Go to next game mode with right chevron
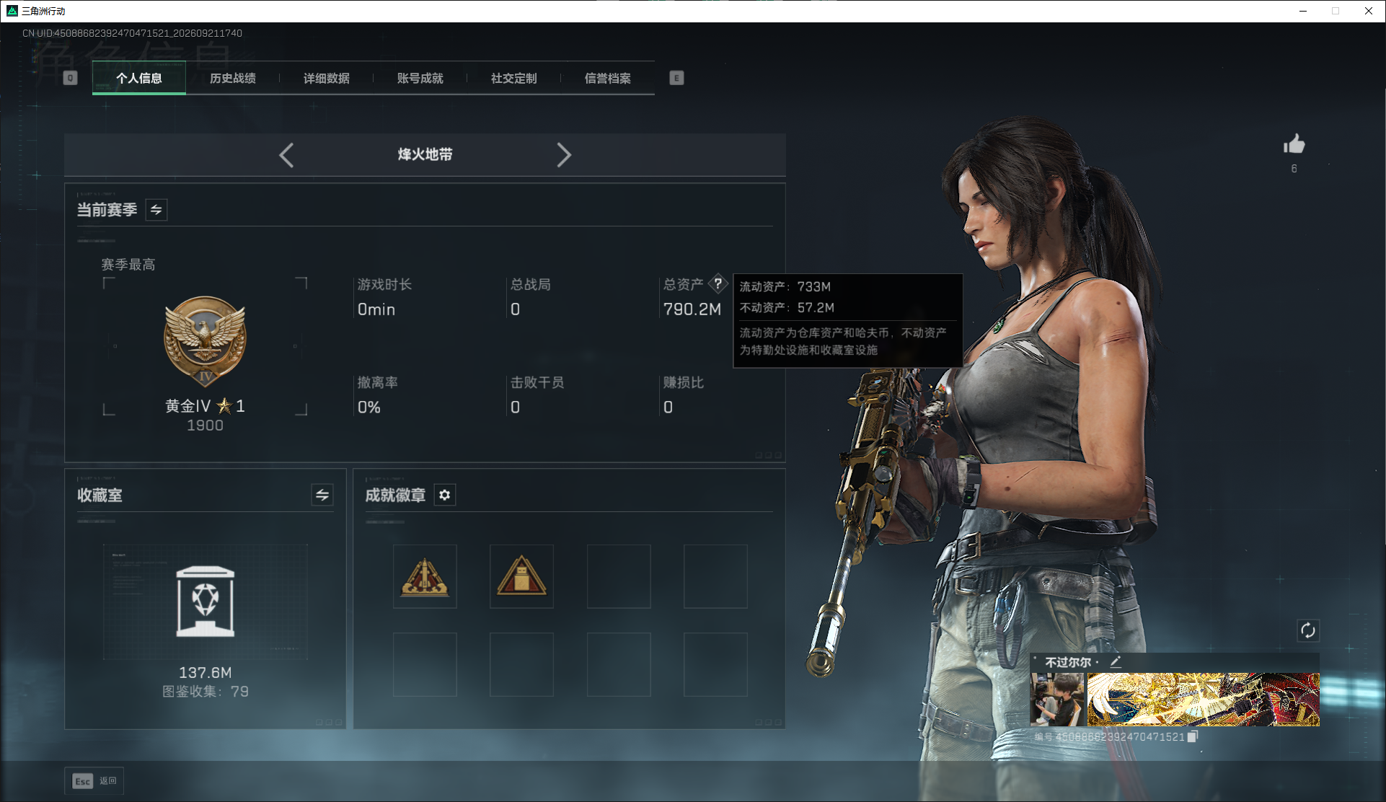 point(564,155)
